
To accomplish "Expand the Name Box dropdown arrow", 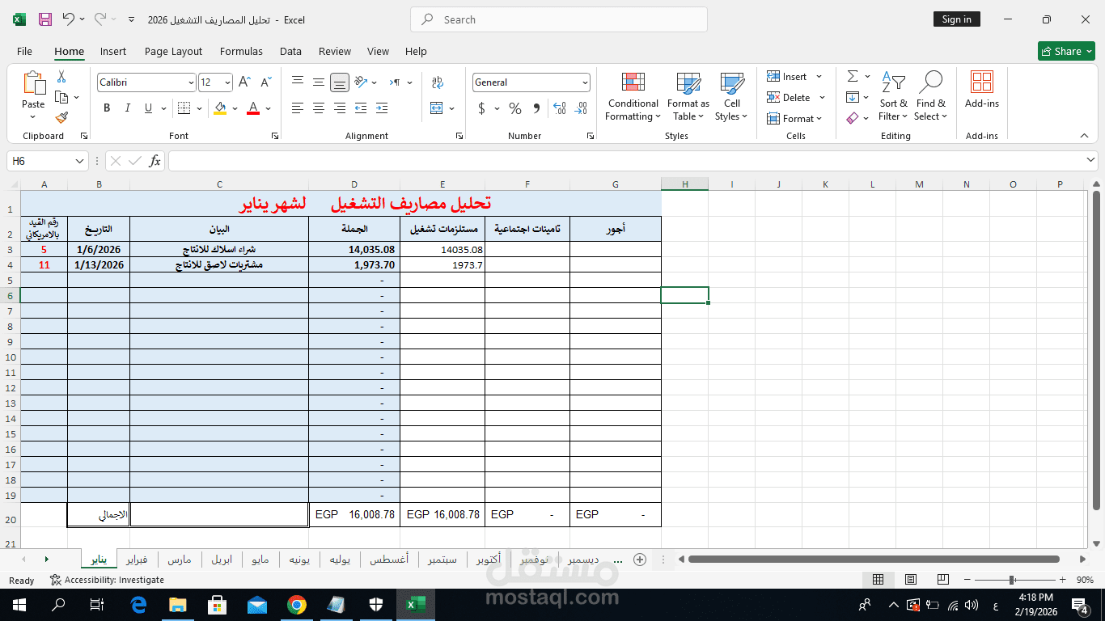I will 79,161.
